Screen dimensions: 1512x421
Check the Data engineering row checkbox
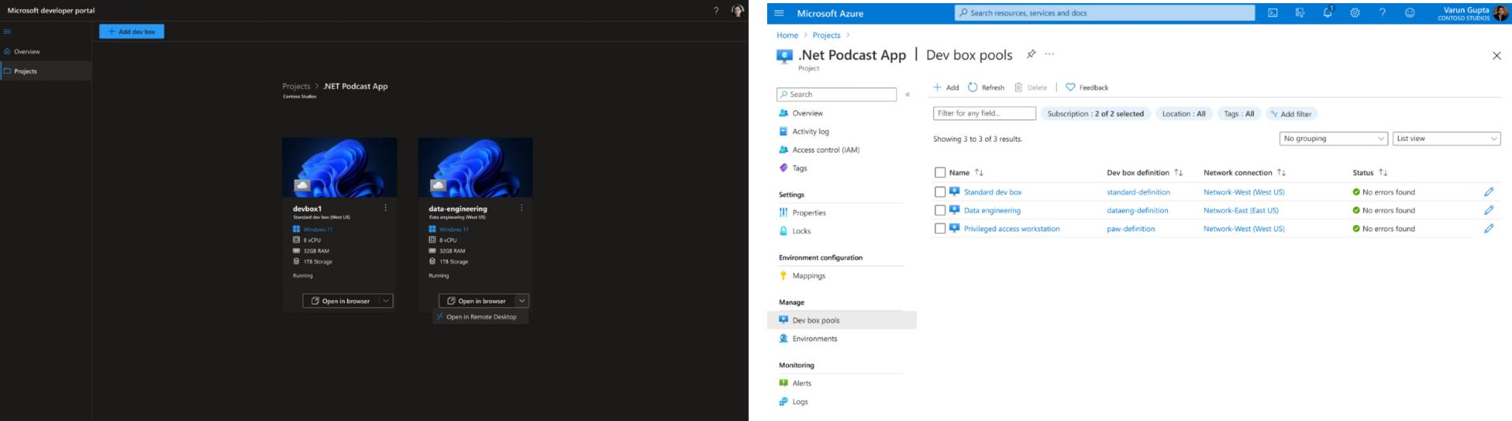coord(939,210)
